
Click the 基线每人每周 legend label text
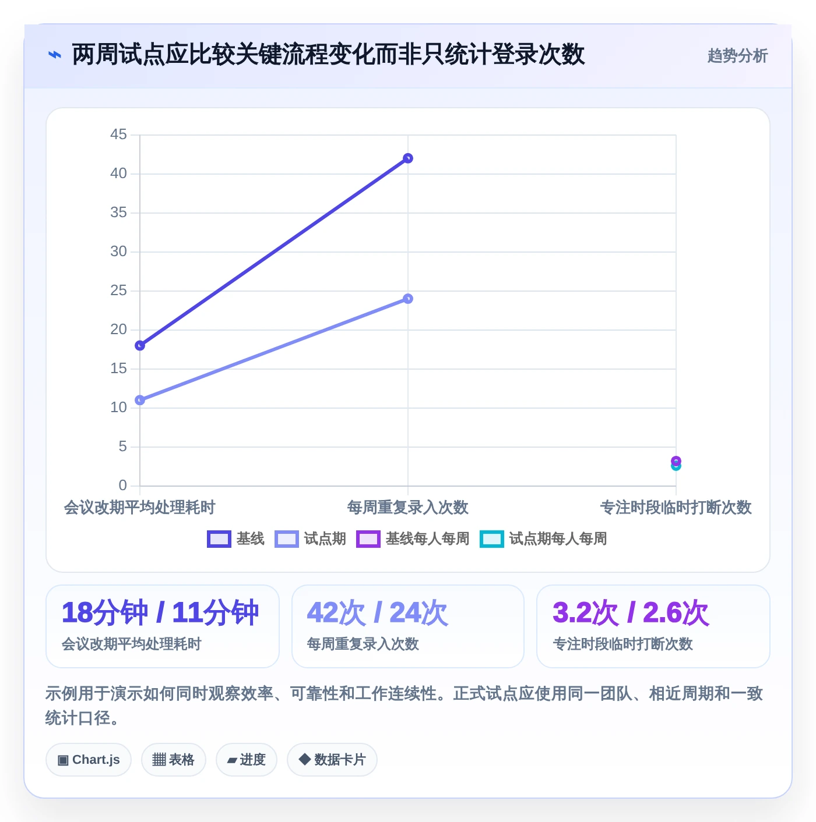(428, 539)
